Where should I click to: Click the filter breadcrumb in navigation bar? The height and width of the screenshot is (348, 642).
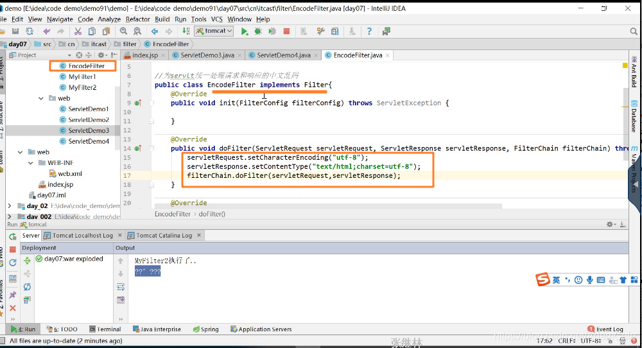[126, 44]
